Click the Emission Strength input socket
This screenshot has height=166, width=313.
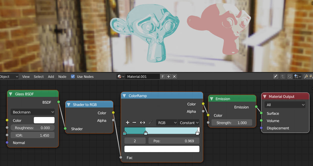click(x=208, y=123)
